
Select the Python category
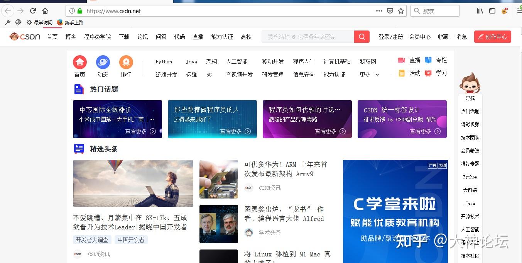[164, 61]
